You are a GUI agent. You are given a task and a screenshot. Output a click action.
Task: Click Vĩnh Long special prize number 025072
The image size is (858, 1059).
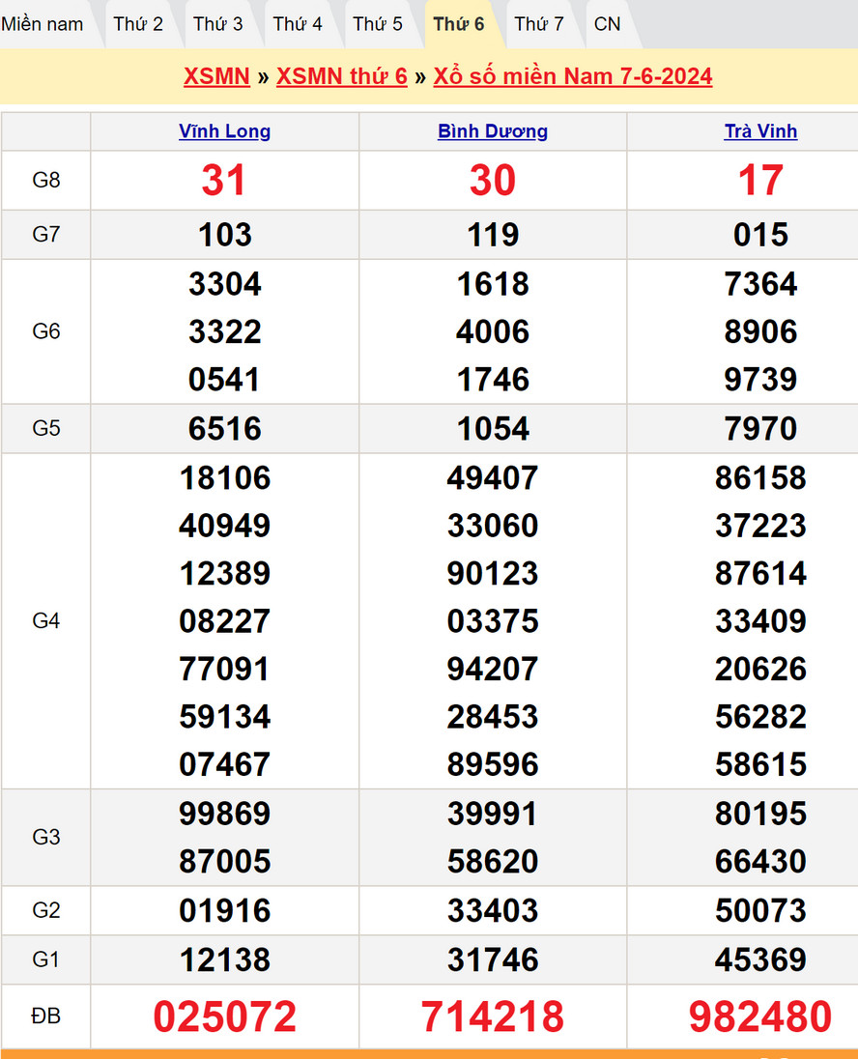coord(224,1016)
